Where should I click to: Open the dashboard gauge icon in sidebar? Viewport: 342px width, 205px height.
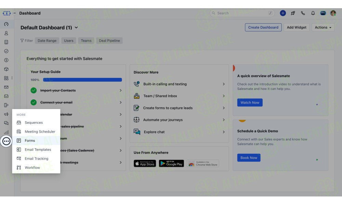click(6, 24)
